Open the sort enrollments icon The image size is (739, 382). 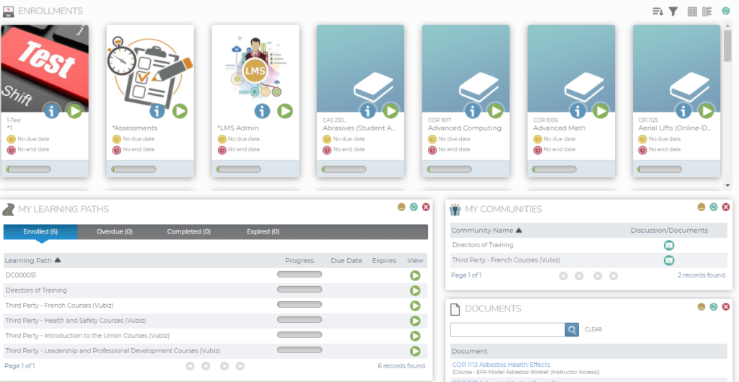click(x=658, y=12)
